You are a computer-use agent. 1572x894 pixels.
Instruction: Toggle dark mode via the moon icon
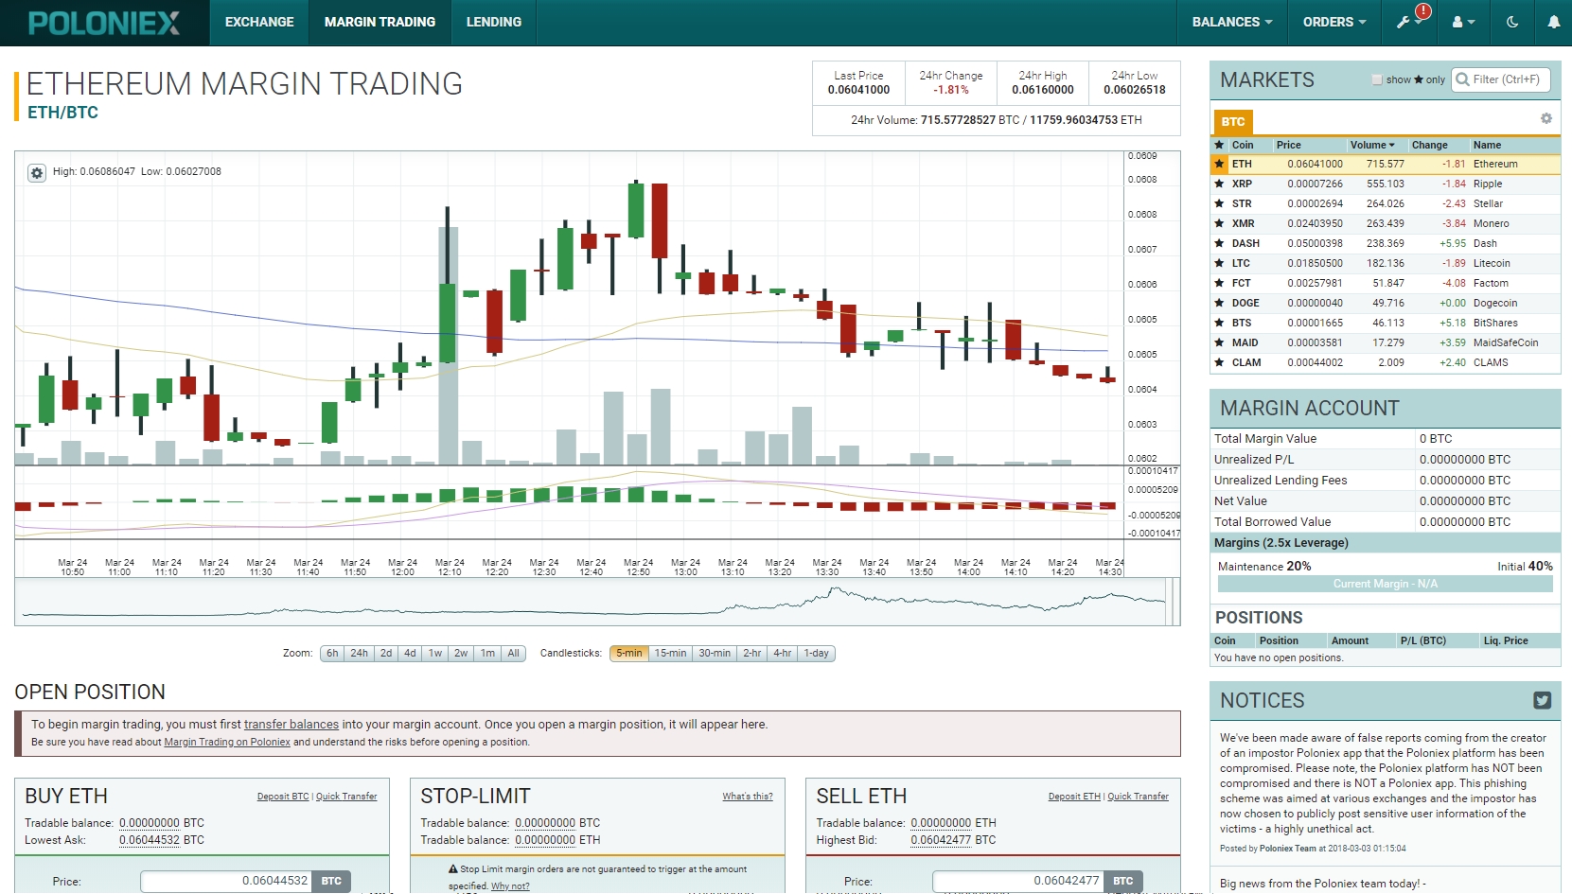tap(1511, 21)
